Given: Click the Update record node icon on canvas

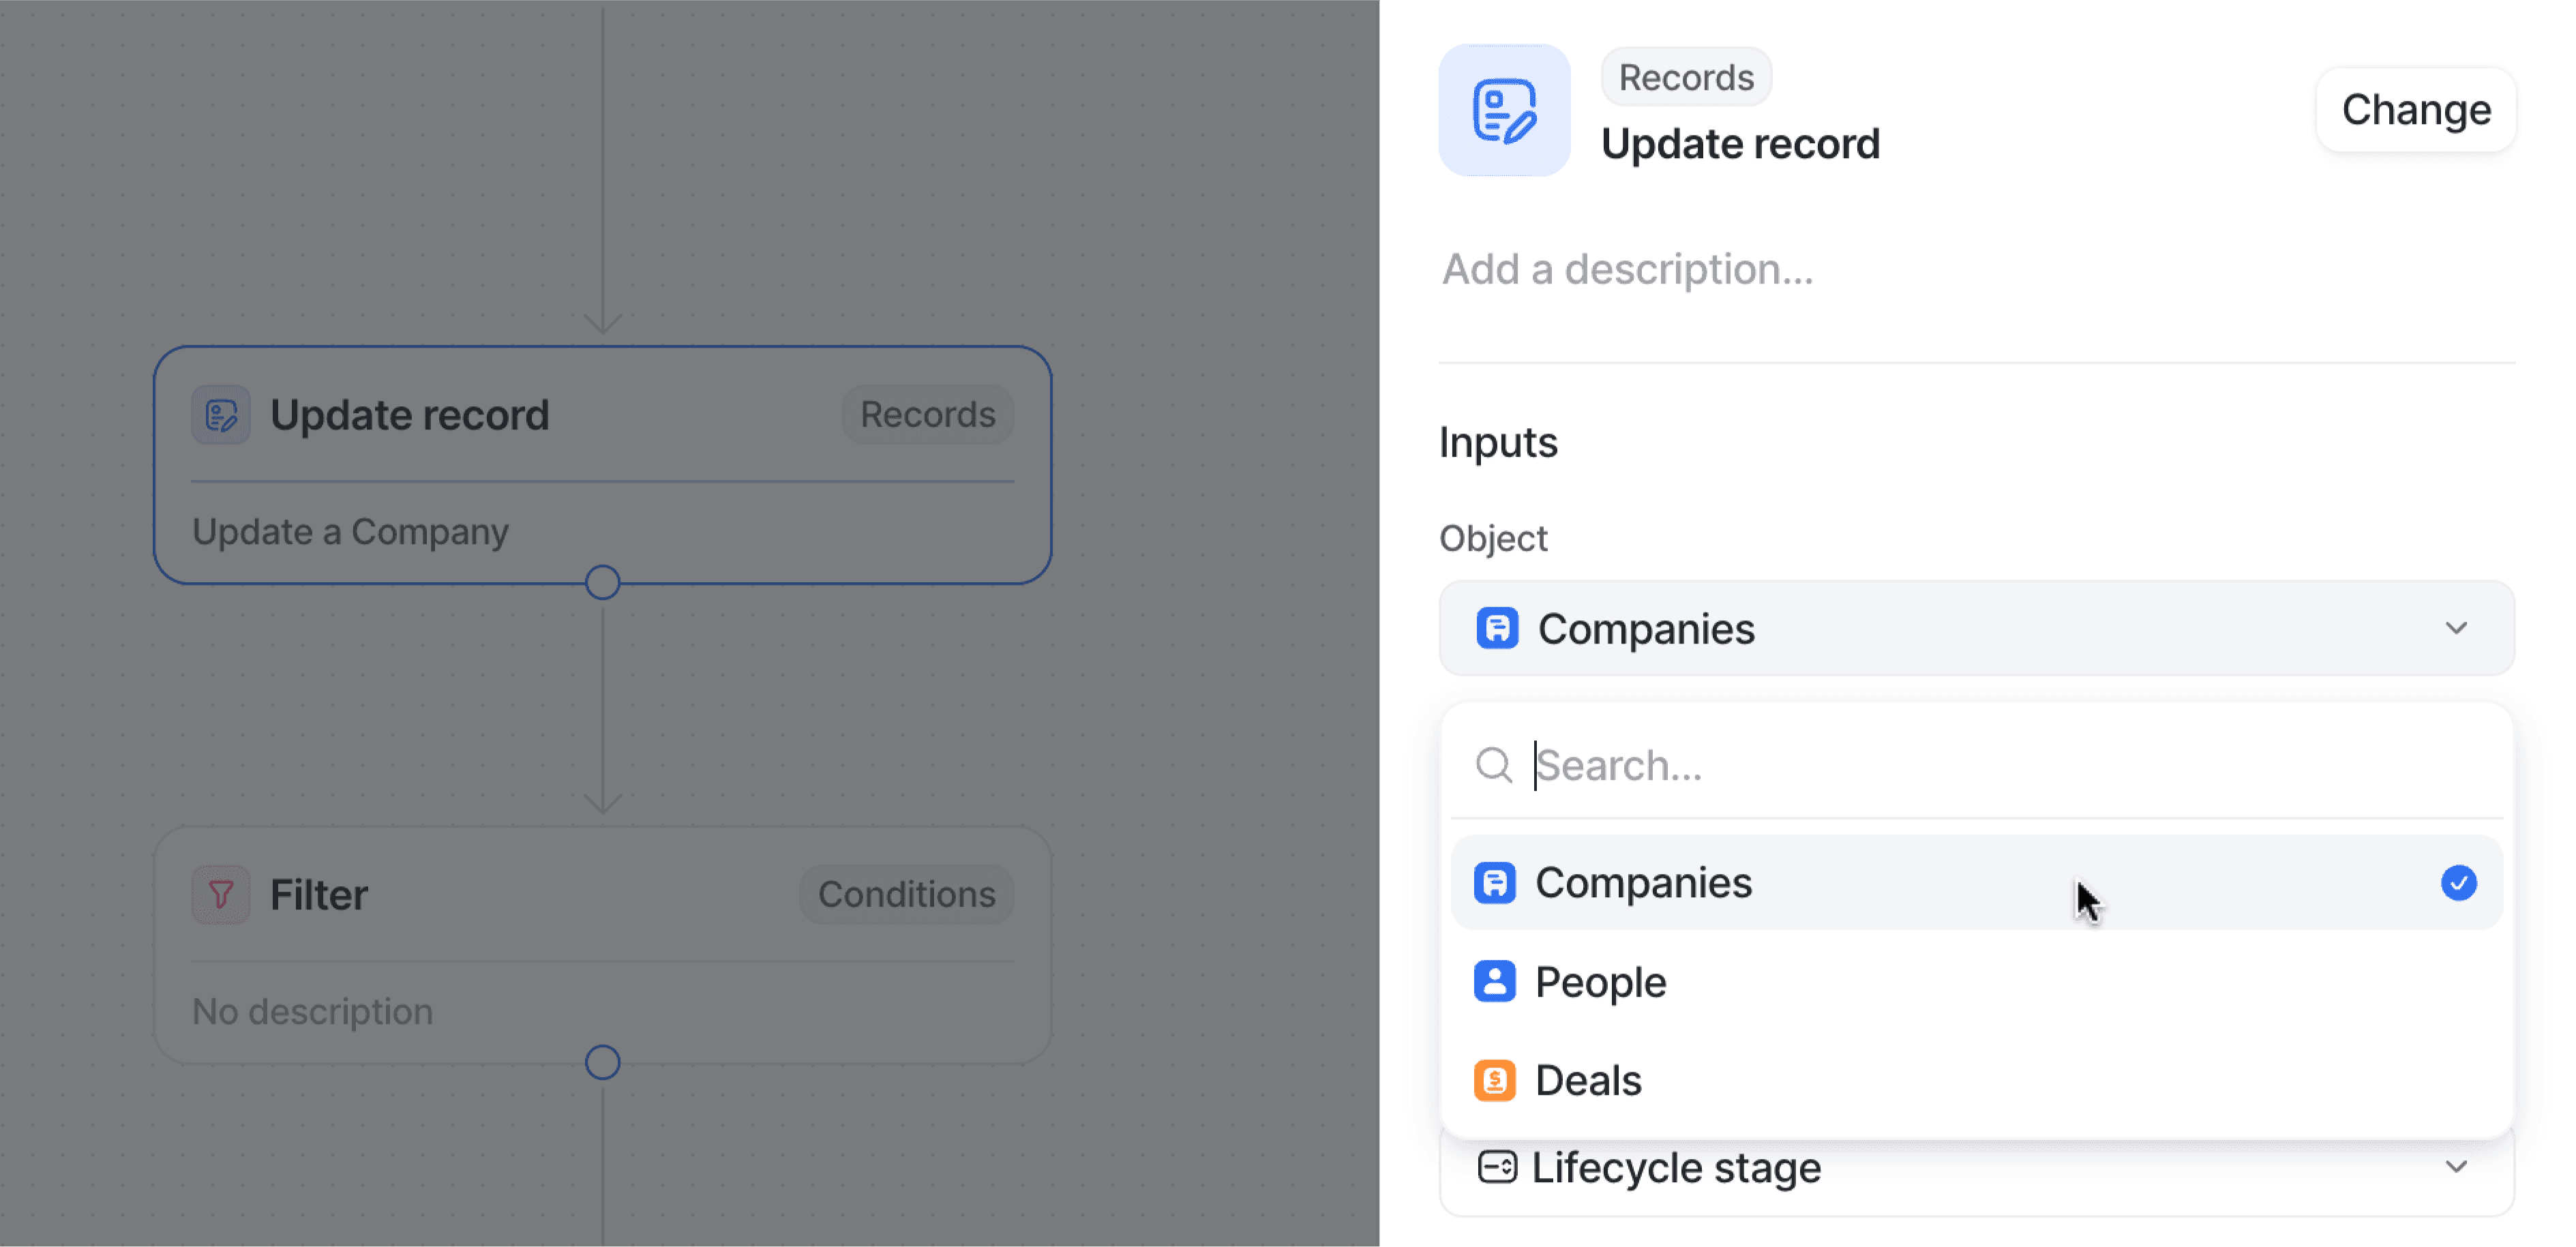Looking at the screenshot, I should (221, 415).
